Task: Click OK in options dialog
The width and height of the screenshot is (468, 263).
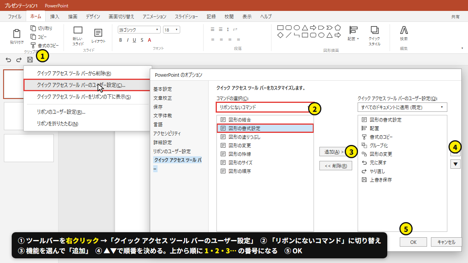Action: (413, 242)
